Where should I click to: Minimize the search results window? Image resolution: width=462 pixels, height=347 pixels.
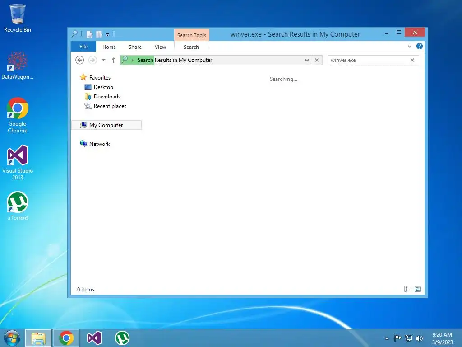[x=387, y=33]
